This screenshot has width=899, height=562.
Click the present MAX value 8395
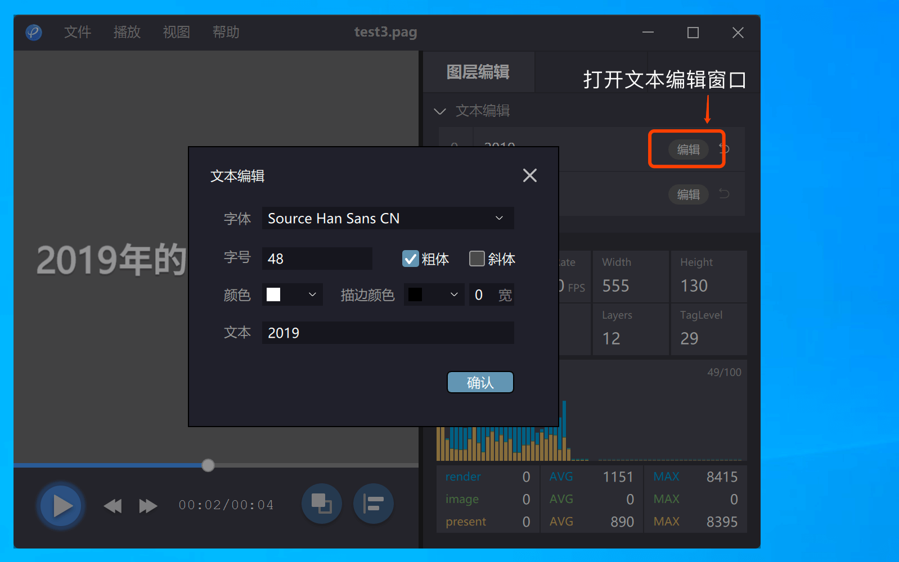tap(722, 522)
